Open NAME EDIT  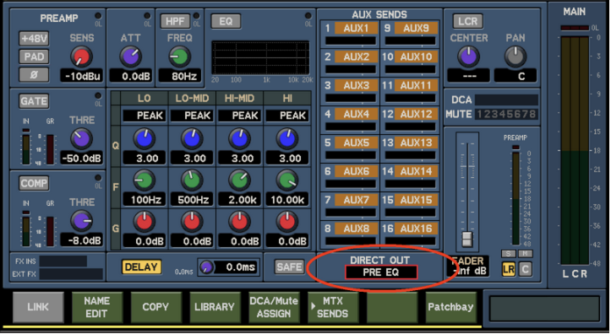click(96, 307)
